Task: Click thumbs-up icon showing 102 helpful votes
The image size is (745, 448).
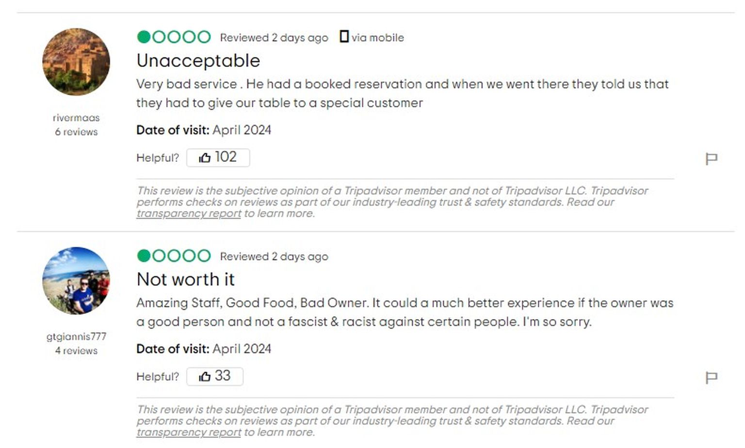Action: click(205, 158)
